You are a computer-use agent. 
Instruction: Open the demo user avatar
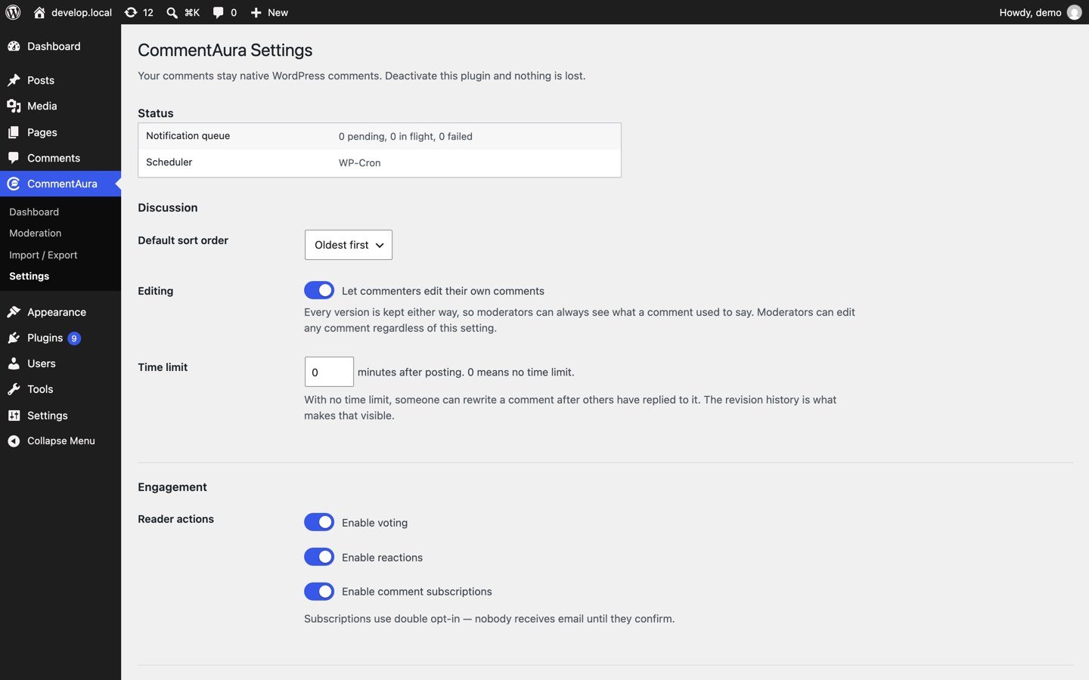click(x=1074, y=12)
